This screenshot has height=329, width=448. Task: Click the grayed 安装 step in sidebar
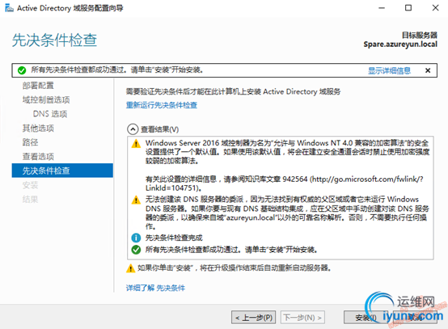[30, 185]
